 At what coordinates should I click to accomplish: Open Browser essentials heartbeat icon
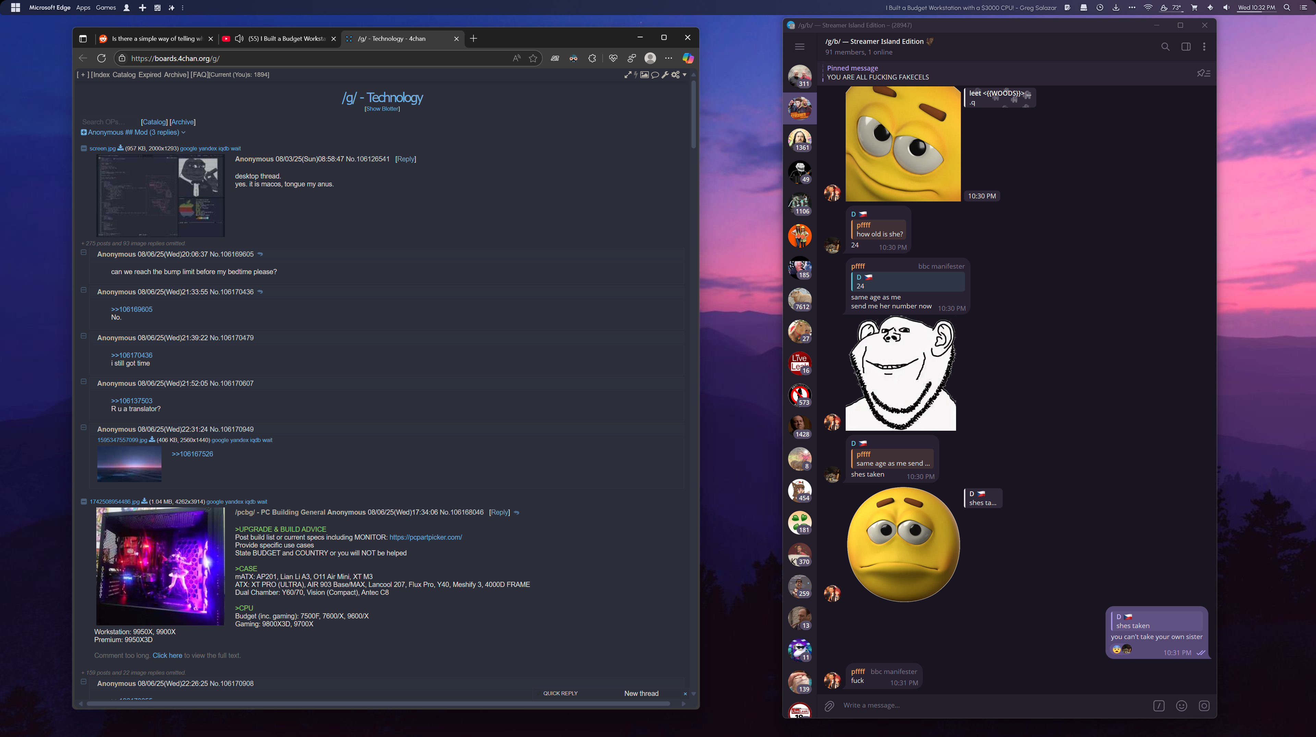click(613, 58)
